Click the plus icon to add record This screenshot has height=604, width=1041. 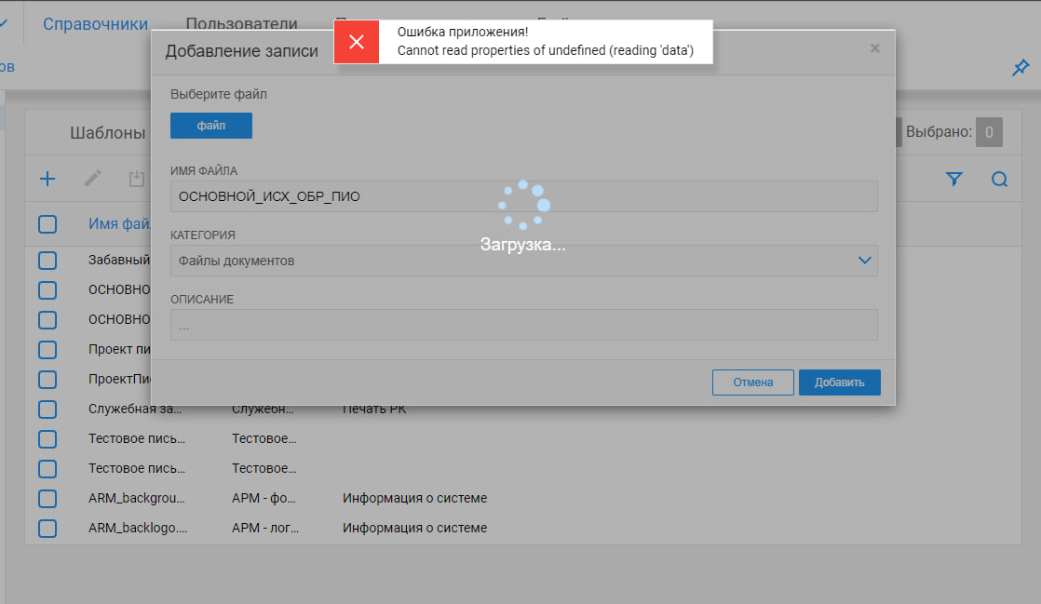(47, 179)
